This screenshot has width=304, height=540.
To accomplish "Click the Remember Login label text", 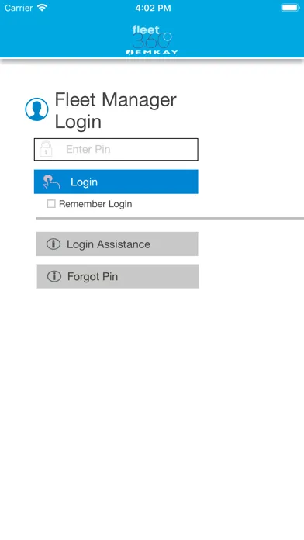I will pyautogui.click(x=95, y=204).
